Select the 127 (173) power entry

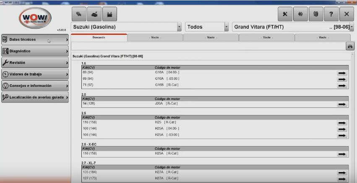(x=90, y=178)
